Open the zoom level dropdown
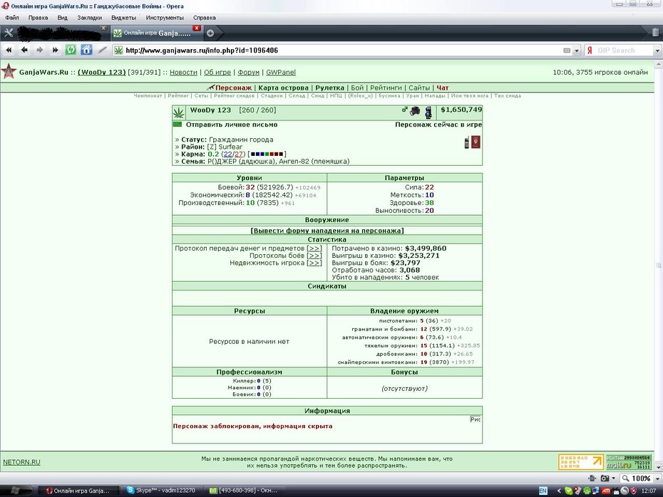This screenshot has height=497, width=663. 657,478
